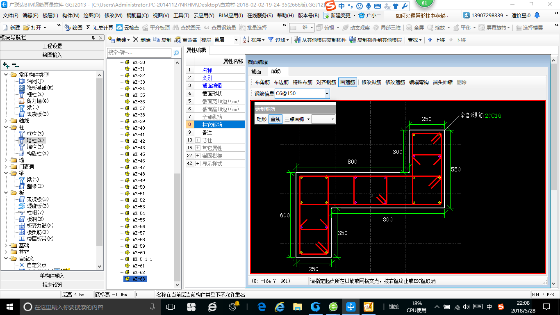This screenshot has height=315, width=560.
Task: Expand the 芯柱 property row
Action: [x=198, y=140]
